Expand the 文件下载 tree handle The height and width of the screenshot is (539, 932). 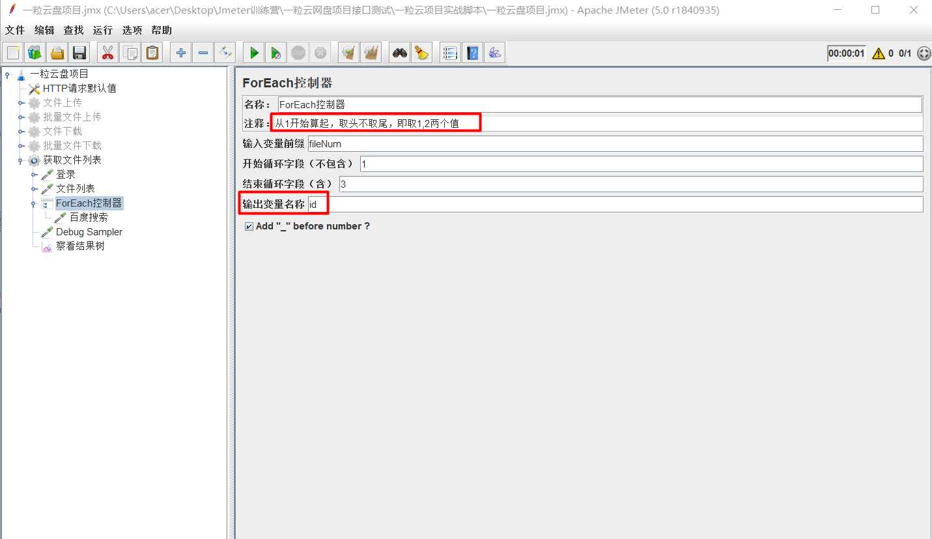pyautogui.click(x=21, y=132)
